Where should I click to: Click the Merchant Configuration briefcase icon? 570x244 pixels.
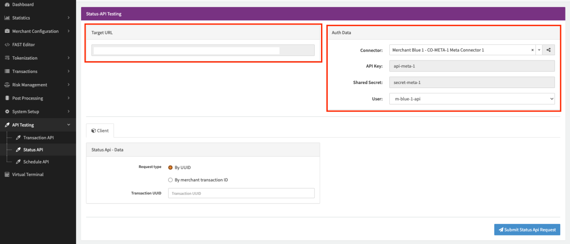pos(7,32)
